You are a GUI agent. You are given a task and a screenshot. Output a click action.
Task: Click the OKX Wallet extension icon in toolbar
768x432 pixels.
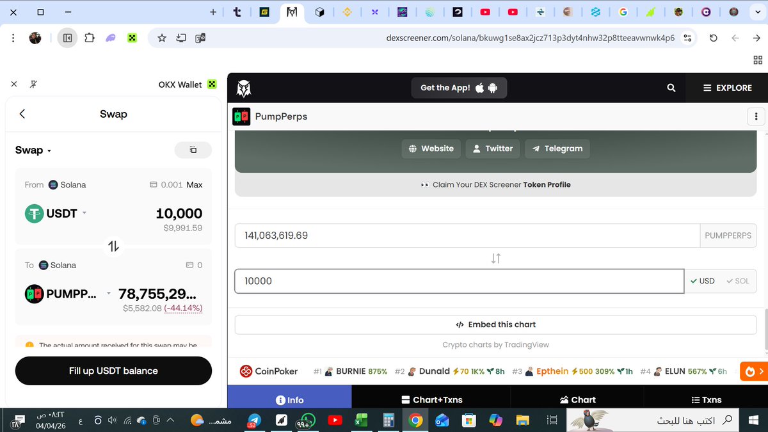point(132,38)
